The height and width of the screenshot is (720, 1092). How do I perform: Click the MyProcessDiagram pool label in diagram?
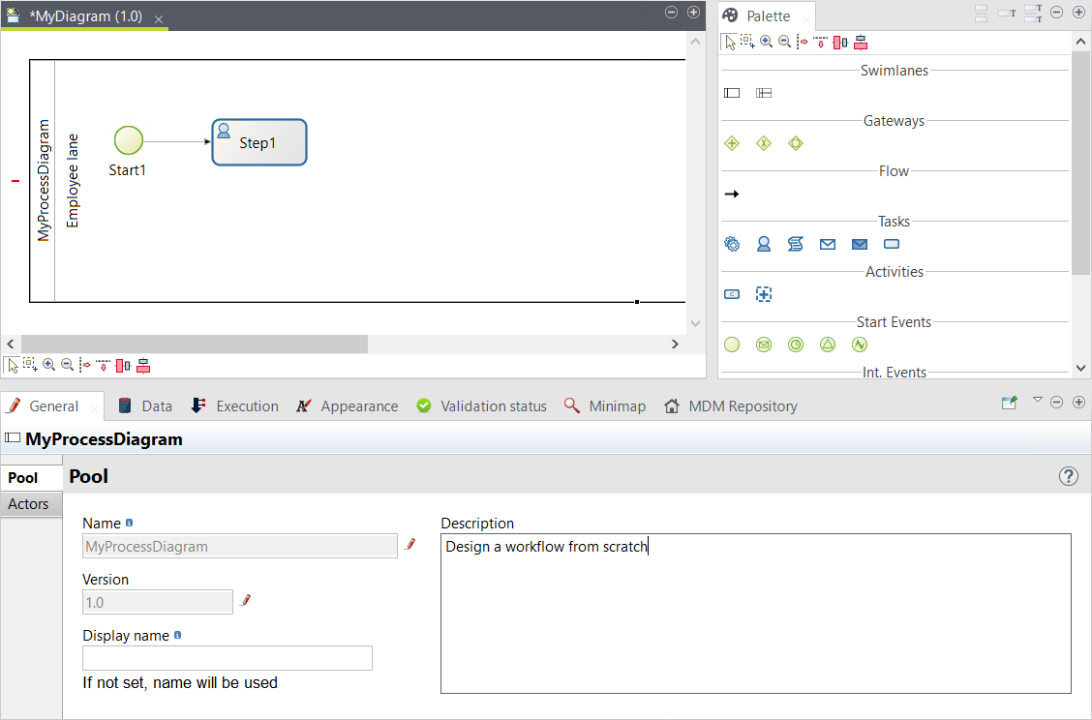(x=44, y=180)
